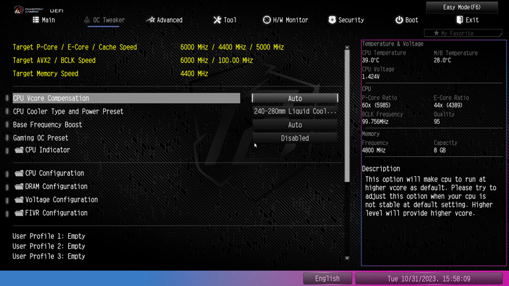The height and width of the screenshot is (286, 509).
Task: Click the 4400 MHz memory speed value
Action: point(194,74)
